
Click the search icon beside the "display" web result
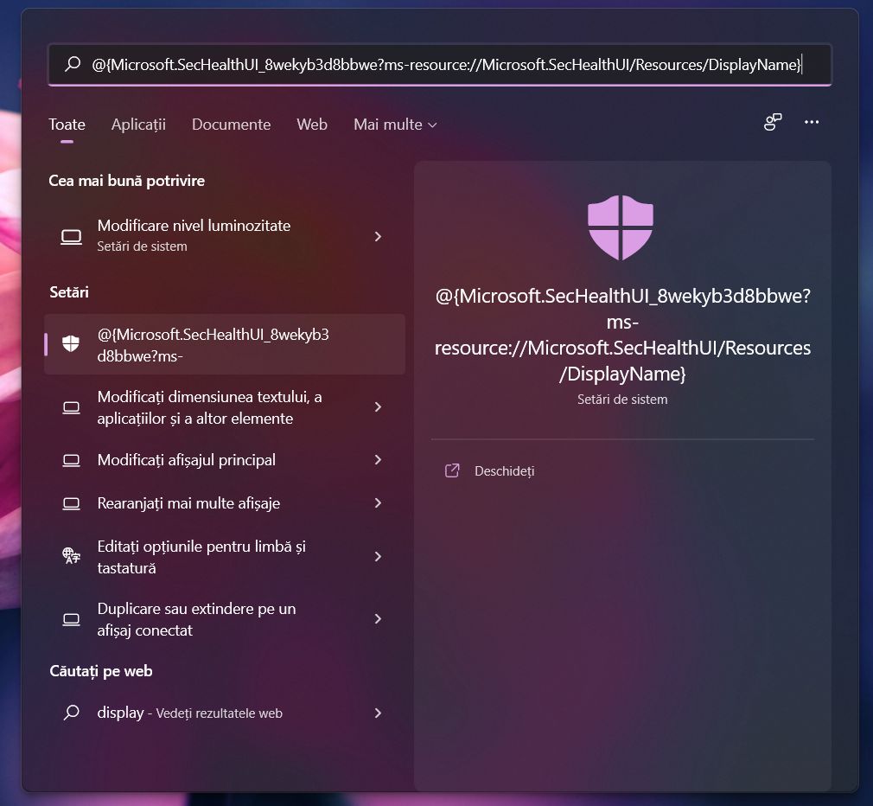[x=71, y=713]
